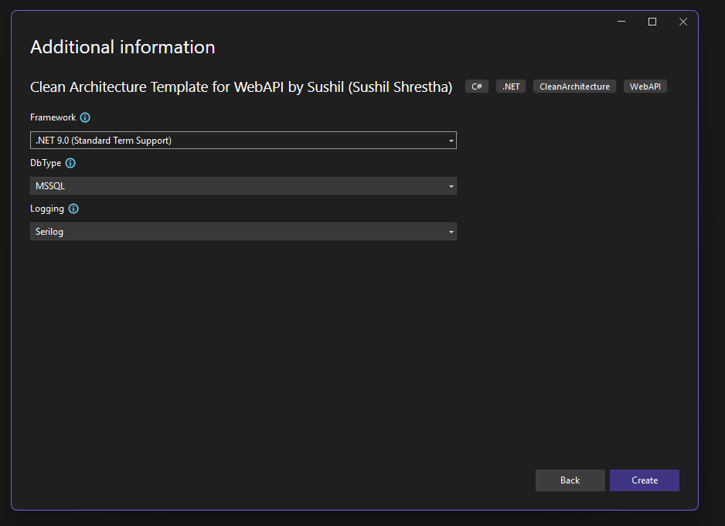Select the .NET tag
725x526 pixels.
tap(510, 86)
